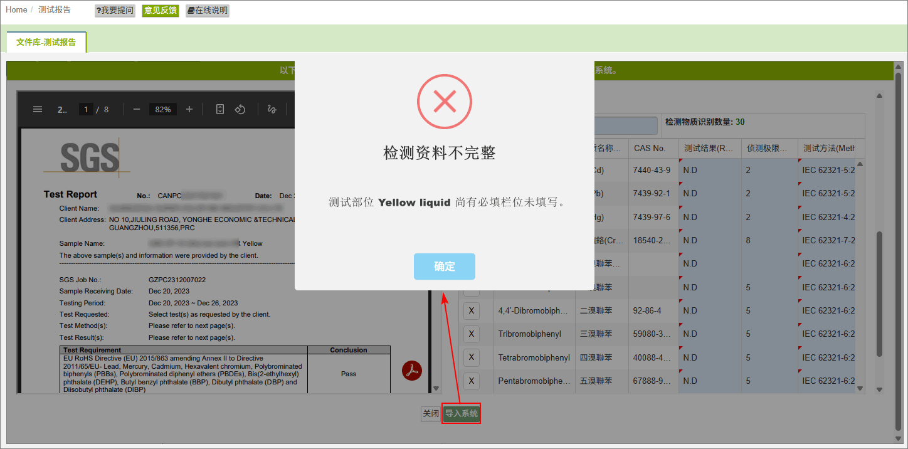This screenshot has width=908, height=449.
Task: Click the 三溴聯苯 name cell
Action: click(x=602, y=334)
